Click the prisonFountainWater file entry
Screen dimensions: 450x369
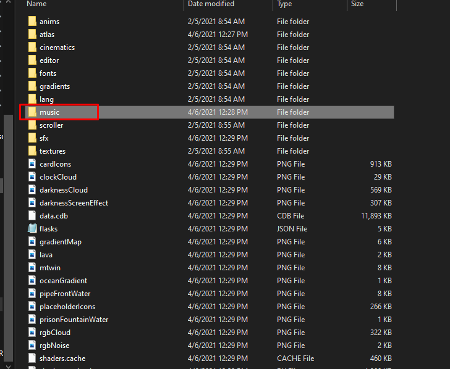click(x=74, y=320)
